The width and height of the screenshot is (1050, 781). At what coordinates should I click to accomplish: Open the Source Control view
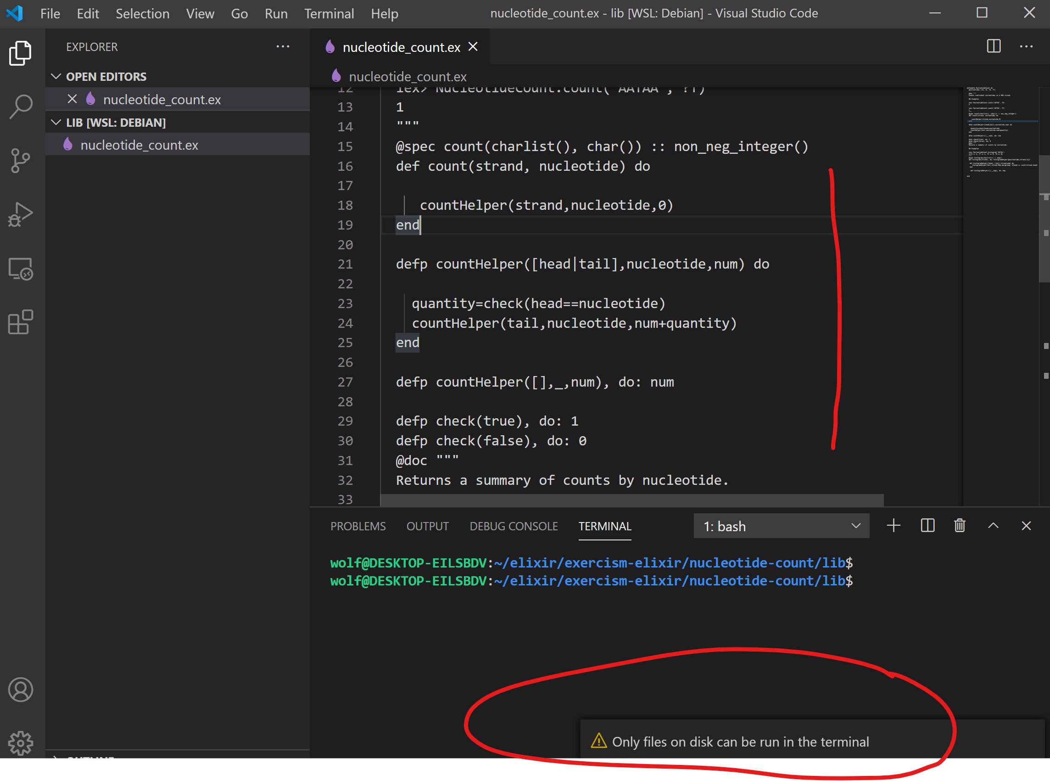pos(20,160)
